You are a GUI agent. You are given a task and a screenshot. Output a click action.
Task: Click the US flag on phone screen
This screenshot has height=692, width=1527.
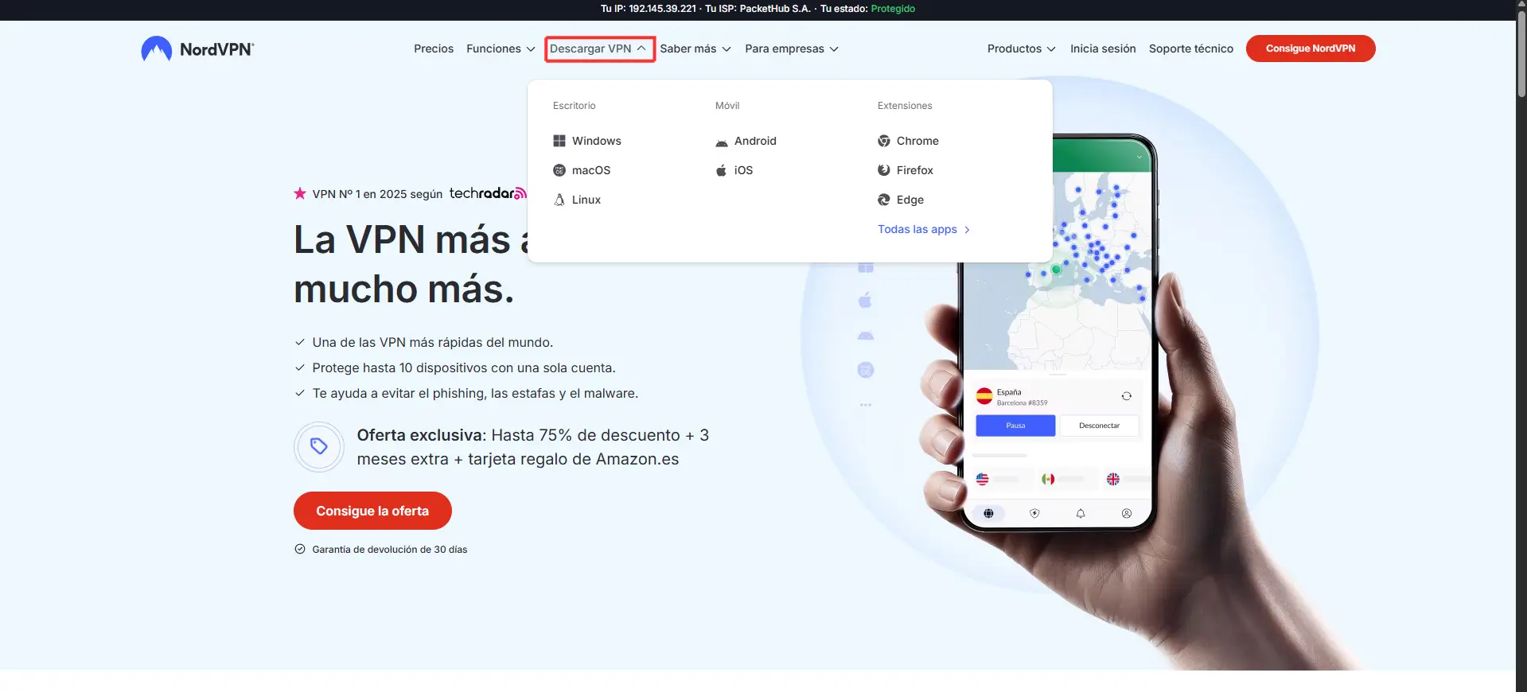pyautogui.click(x=983, y=479)
